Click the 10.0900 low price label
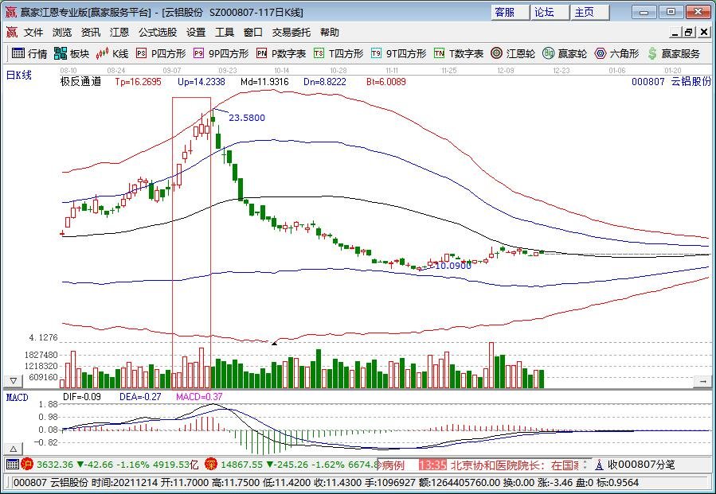716x494 pixels. tap(453, 266)
